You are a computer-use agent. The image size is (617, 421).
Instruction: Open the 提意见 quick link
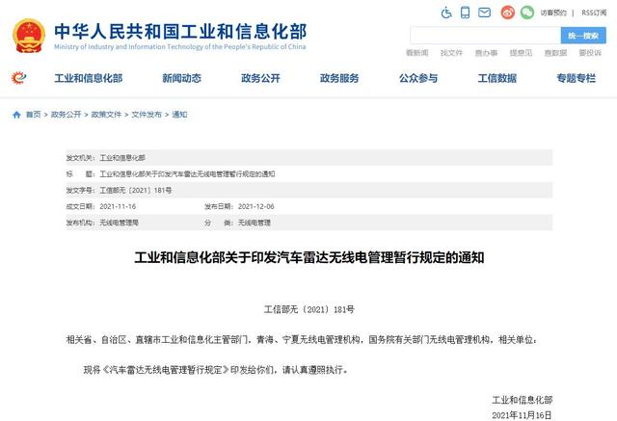521,53
